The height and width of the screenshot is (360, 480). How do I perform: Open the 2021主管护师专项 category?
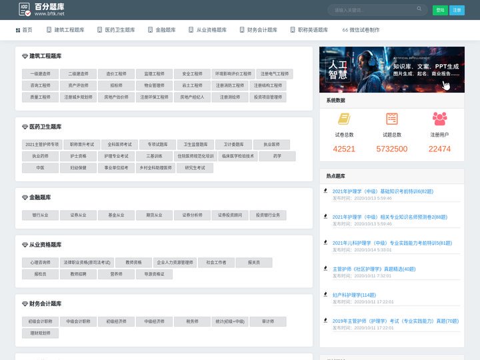[42, 145]
